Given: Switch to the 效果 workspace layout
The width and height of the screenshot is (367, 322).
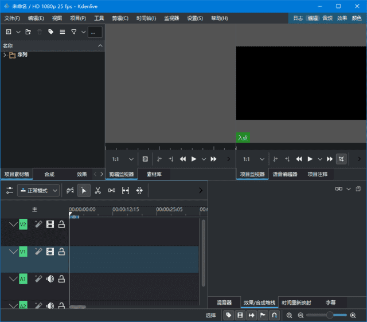Looking at the screenshot, I should coord(342,18).
